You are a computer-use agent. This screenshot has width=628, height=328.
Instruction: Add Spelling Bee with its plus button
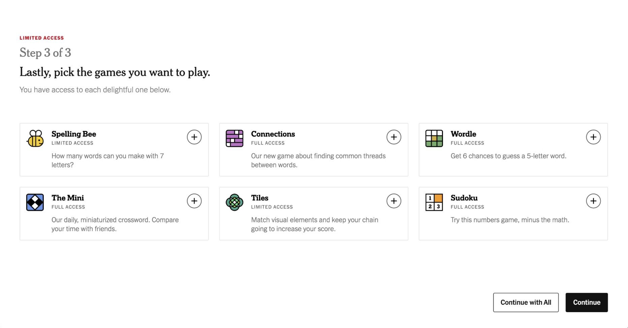coord(194,137)
